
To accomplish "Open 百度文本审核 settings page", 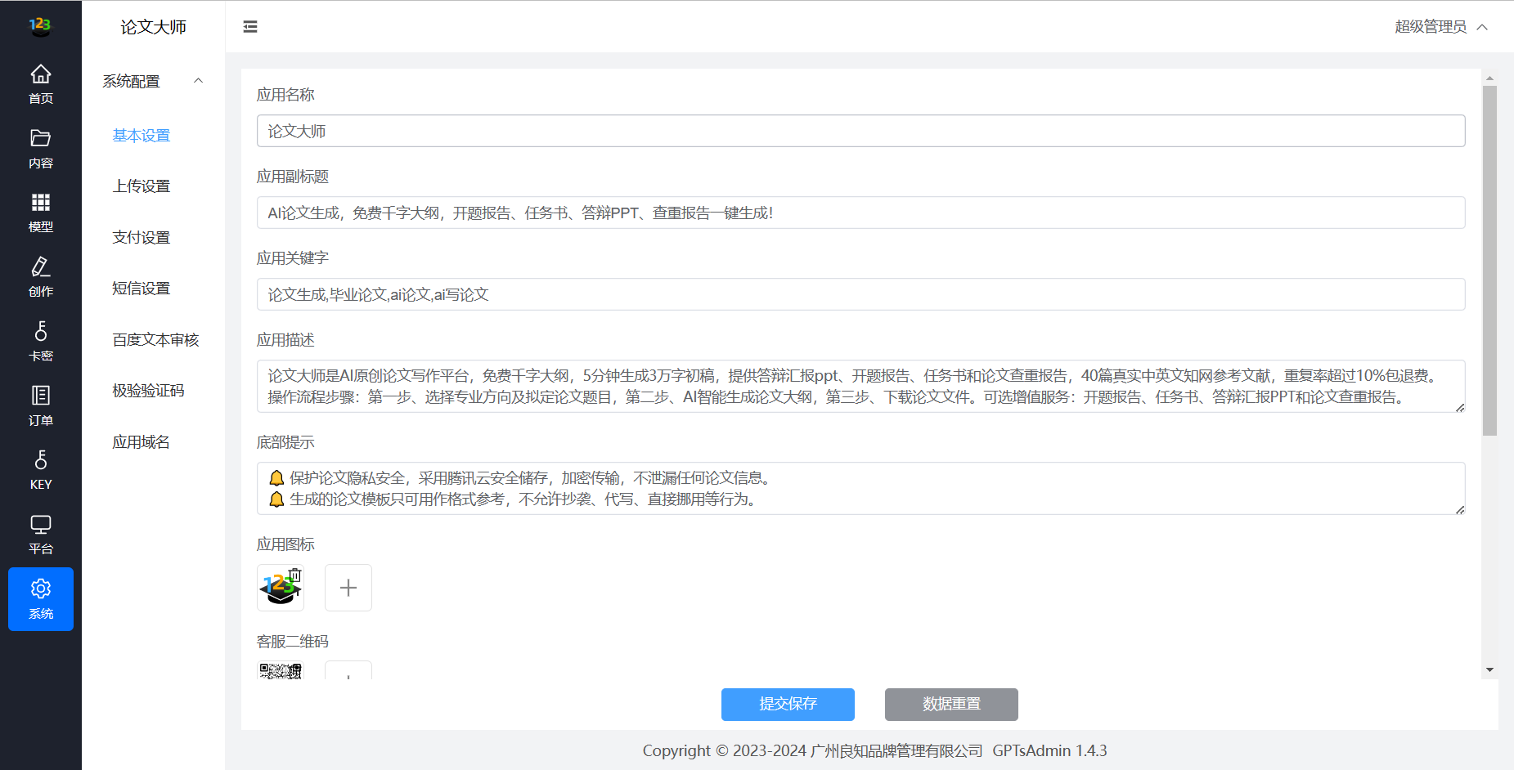I will point(156,340).
